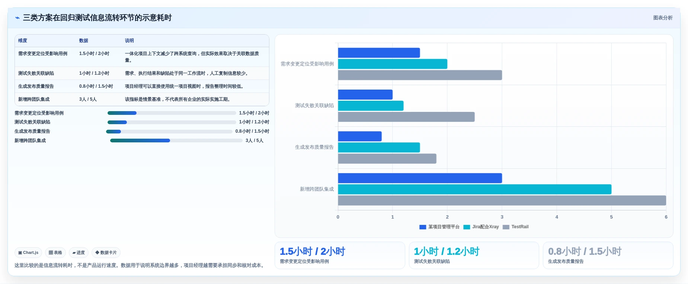The height and width of the screenshot is (284, 688).
Task: Click the blue lightning icon beside the title
Action: pyautogui.click(x=17, y=18)
